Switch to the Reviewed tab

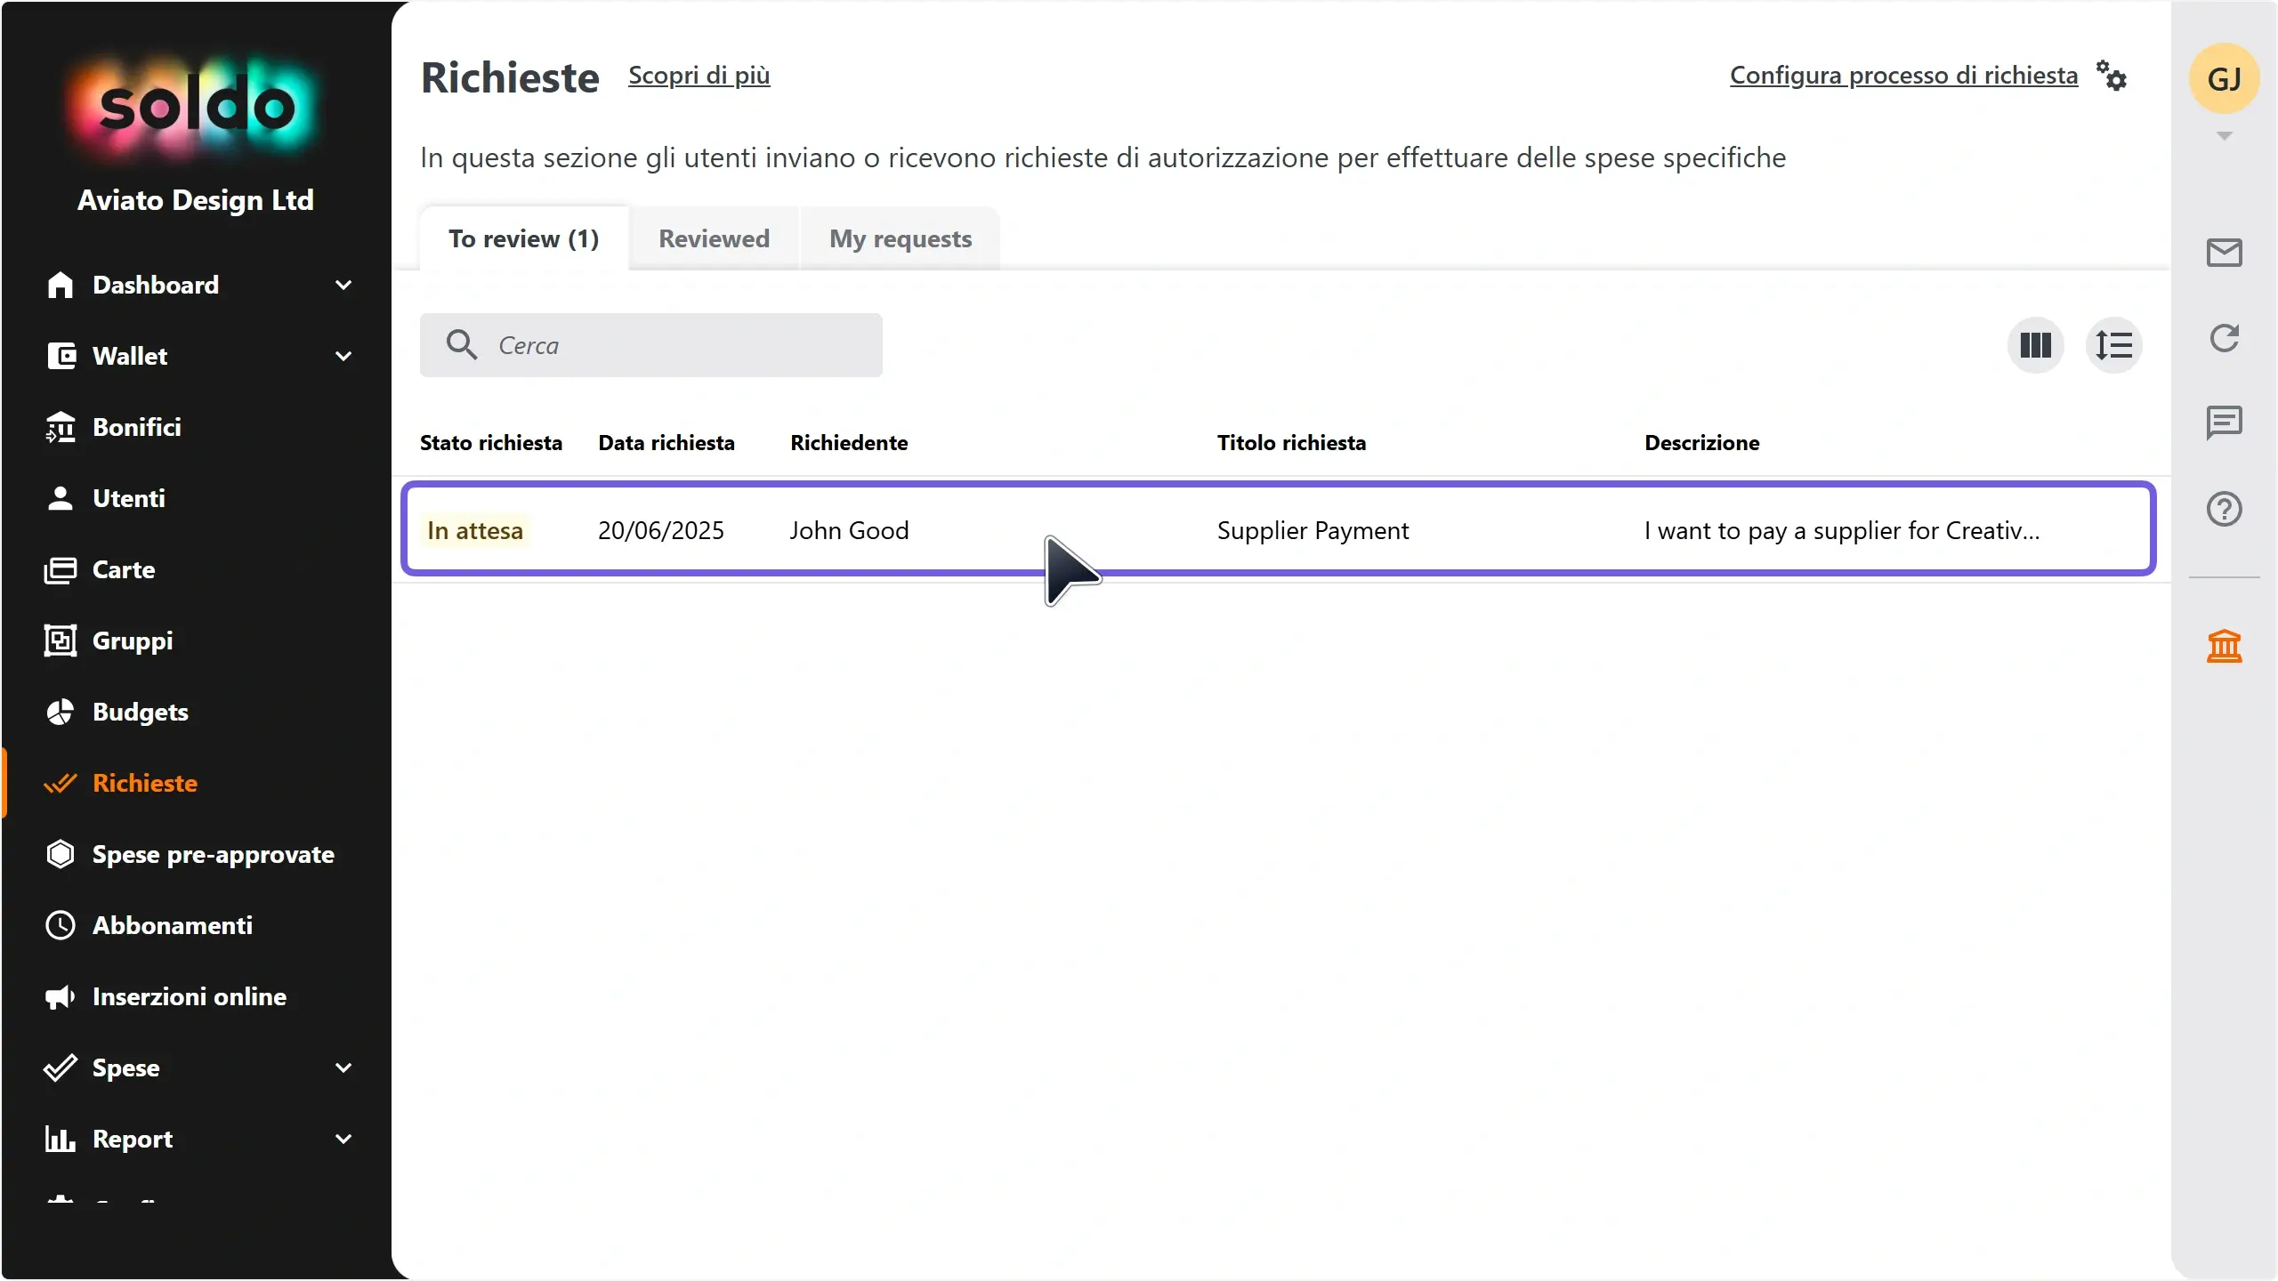[714, 238]
